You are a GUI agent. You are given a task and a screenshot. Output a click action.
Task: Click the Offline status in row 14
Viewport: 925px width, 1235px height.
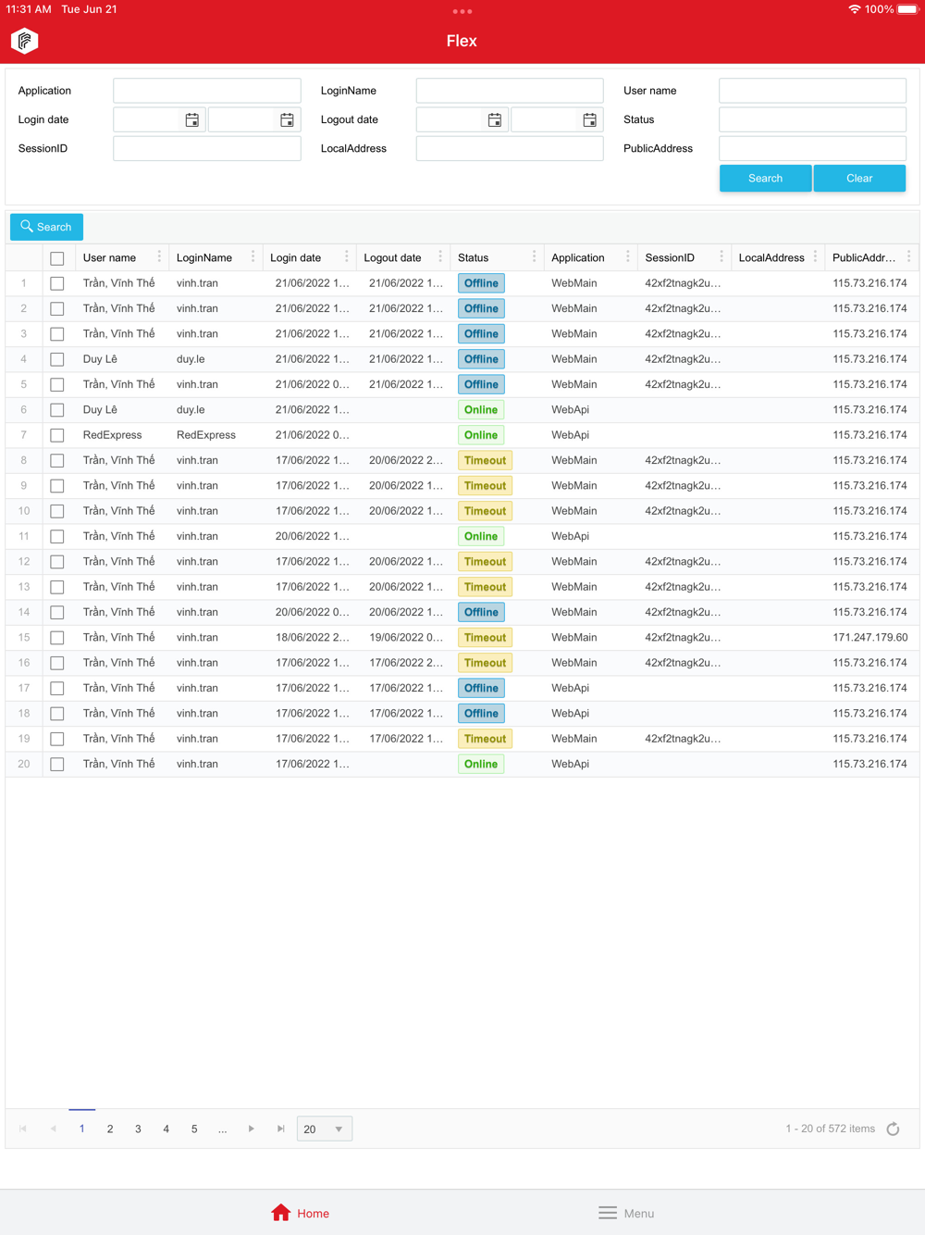(481, 612)
